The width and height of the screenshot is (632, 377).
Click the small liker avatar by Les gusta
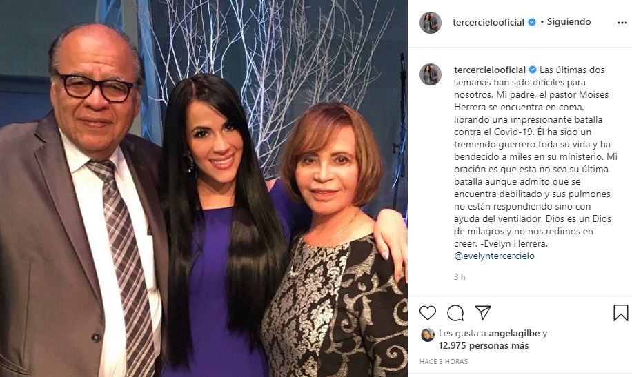coord(428,335)
